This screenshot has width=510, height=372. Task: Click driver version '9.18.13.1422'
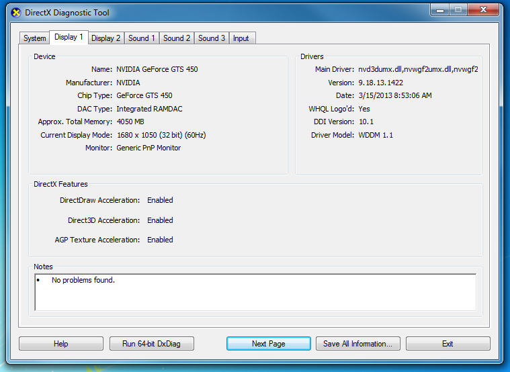coord(380,83)
